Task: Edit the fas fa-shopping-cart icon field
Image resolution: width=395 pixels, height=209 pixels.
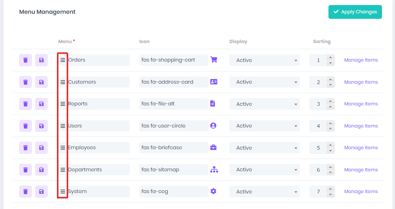Action: coord(174,60)
